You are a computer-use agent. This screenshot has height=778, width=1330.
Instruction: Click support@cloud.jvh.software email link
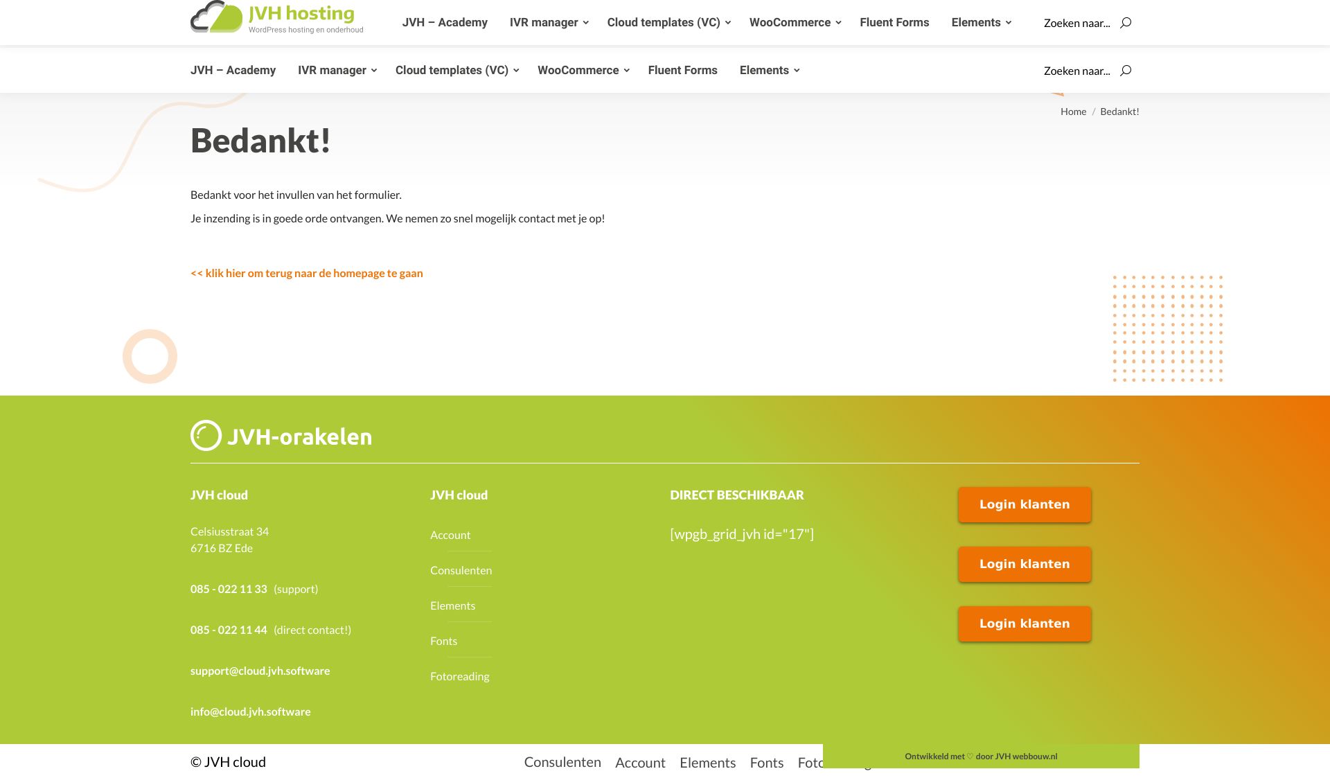point(260,671)
